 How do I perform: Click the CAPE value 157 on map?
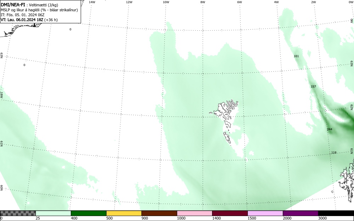pos(313,86)
